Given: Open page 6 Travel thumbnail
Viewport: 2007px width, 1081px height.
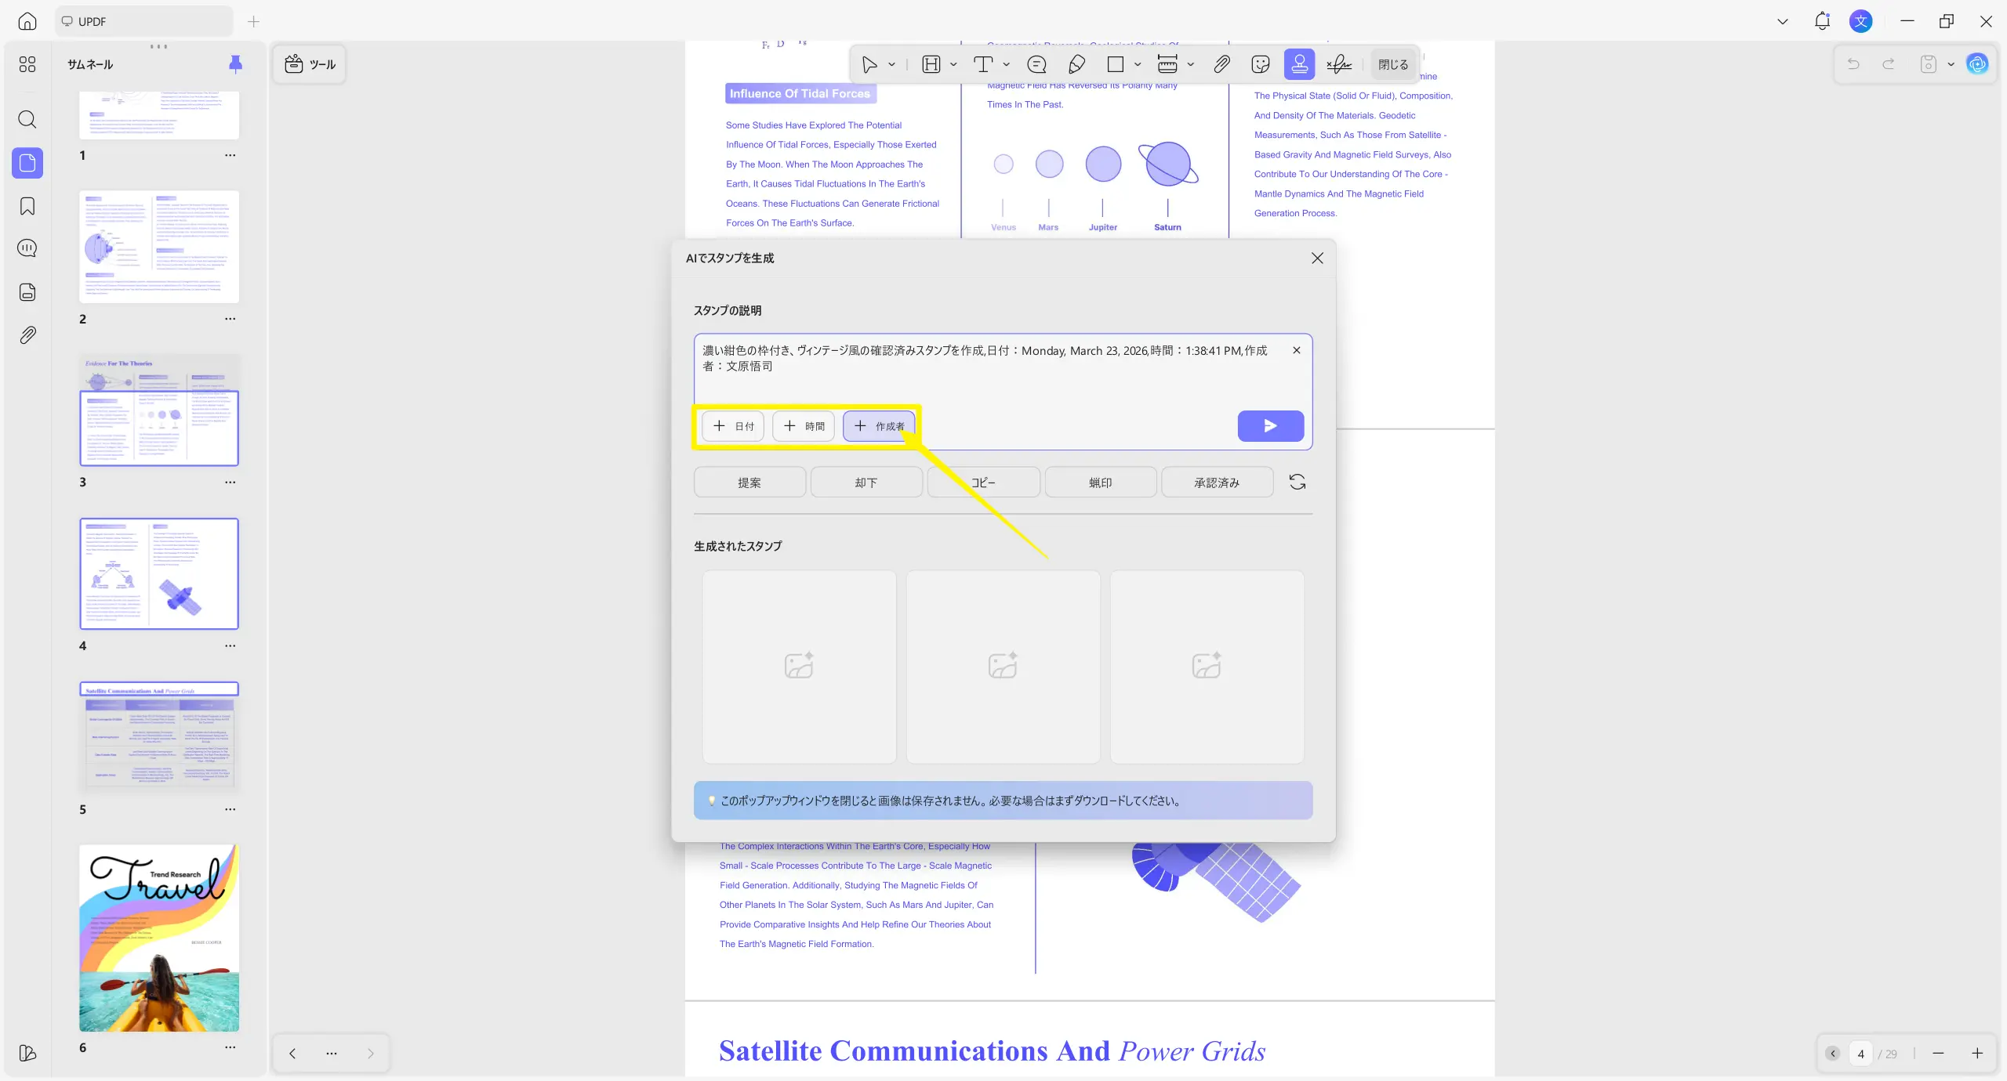Looking at the screenshot, I should click(x=159, y=938).
